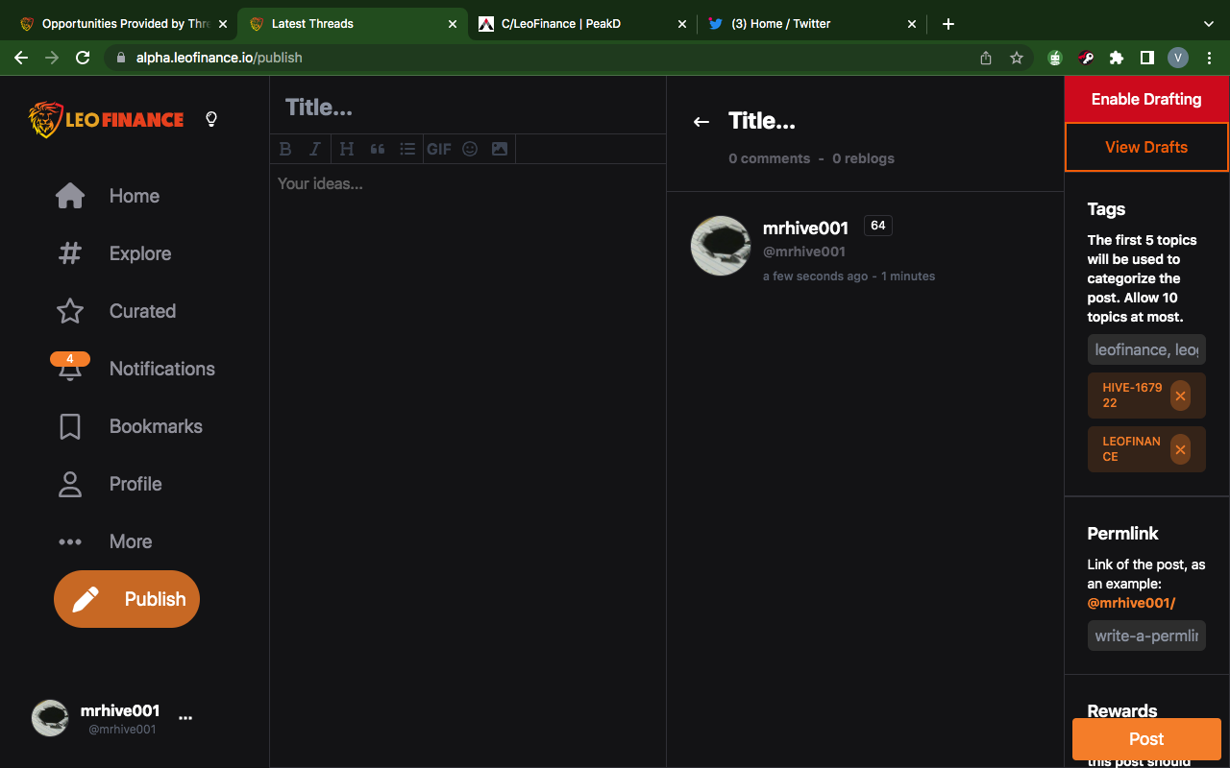Viewport: 1230px width, 768px height.
Task: Open Curated in the sidebar
Action: pyautogui.click(x=116, y=311)
